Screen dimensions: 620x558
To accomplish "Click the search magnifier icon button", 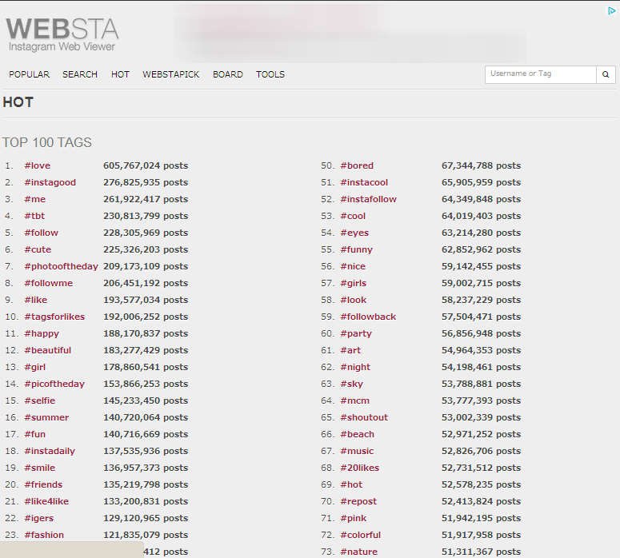I will 606,74.
